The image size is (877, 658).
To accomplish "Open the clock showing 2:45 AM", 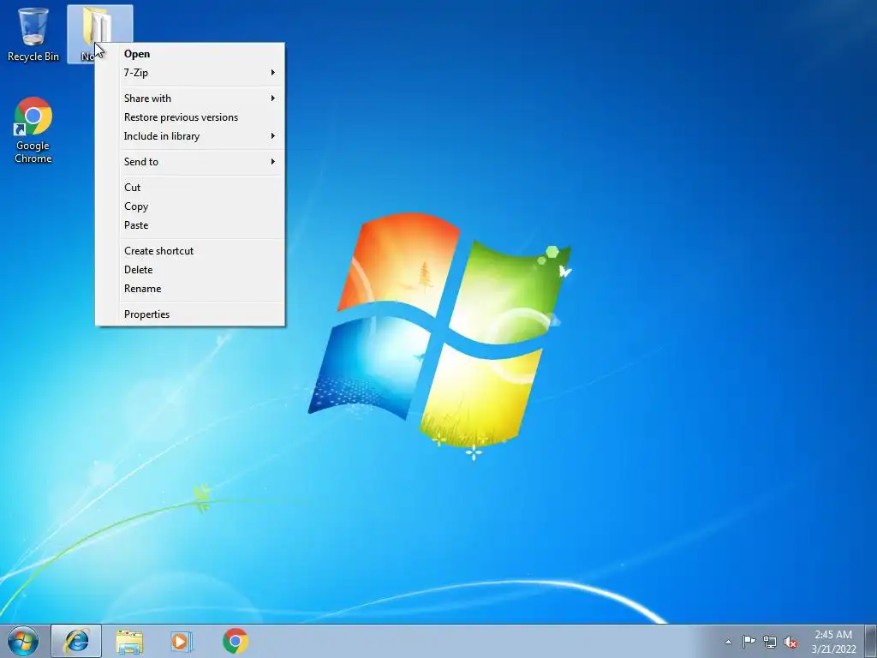I will (x=833, y=642).
